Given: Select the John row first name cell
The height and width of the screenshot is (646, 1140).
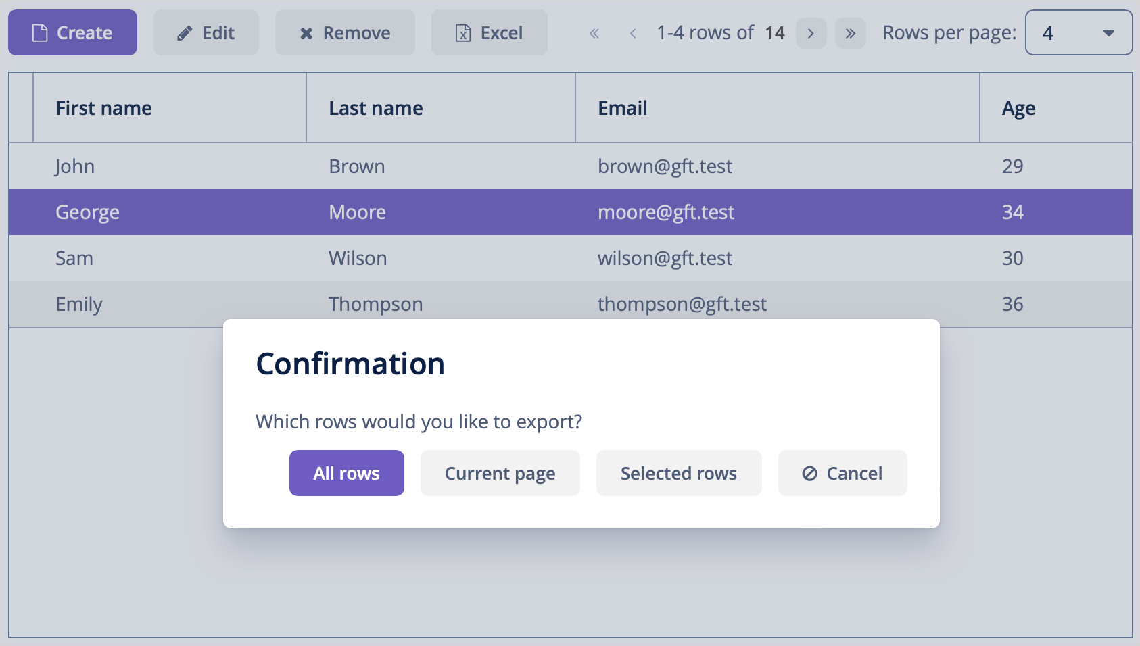Looking at the screenshot, I should pos(170,166).
